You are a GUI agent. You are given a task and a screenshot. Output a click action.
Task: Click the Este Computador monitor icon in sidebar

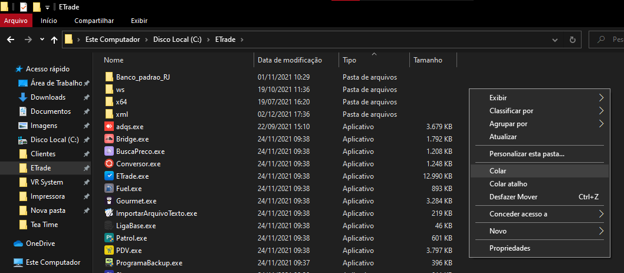pyautogui.click(x=18, y=262)
